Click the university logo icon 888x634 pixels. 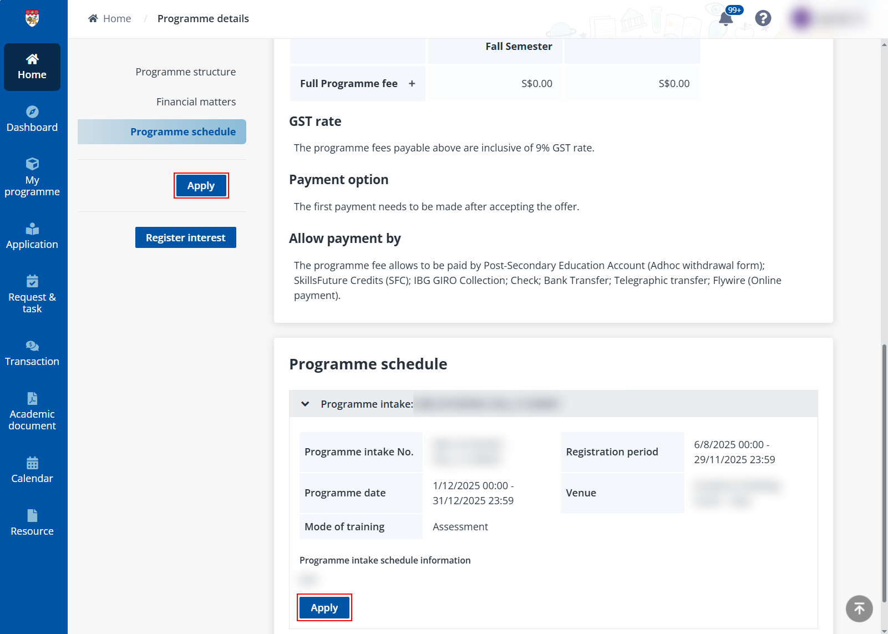tap(32, 18)
